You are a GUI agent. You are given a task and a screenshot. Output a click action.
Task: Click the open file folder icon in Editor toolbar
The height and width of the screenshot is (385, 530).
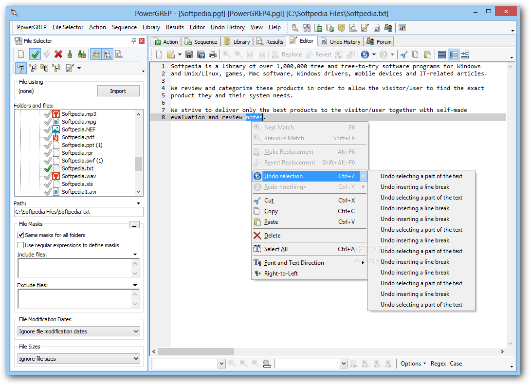point(171,55)
